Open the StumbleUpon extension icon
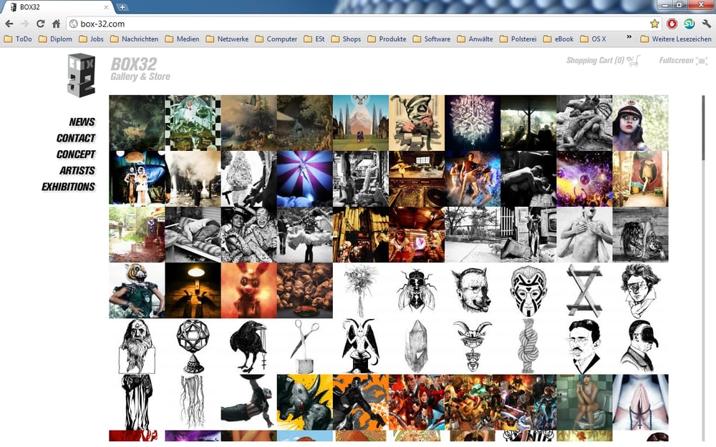The width and height of the screenshot is (716, 447). click(689, 24)
